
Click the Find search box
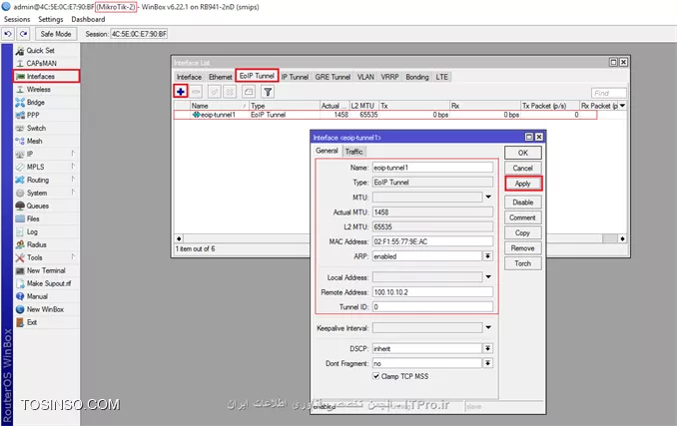[x=609, y=93]
